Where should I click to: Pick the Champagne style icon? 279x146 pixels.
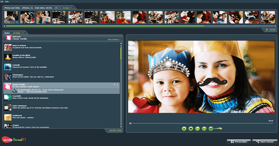pyautogui.click(x=8, y=77)
